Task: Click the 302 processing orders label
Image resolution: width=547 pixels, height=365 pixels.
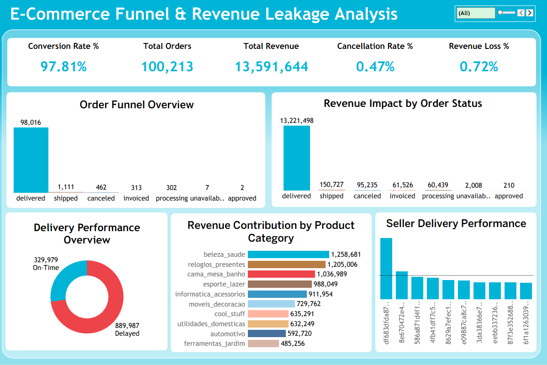Action: click(171, 188)
